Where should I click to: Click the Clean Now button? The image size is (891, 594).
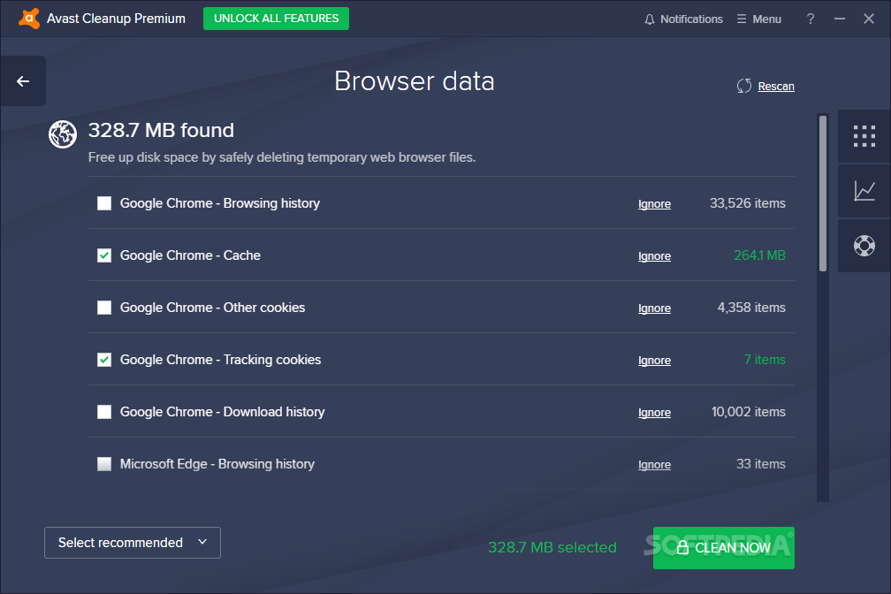[723, 548]
